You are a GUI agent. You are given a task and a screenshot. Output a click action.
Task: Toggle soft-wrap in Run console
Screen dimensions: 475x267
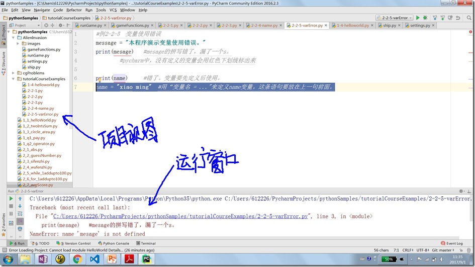point(20,214)
